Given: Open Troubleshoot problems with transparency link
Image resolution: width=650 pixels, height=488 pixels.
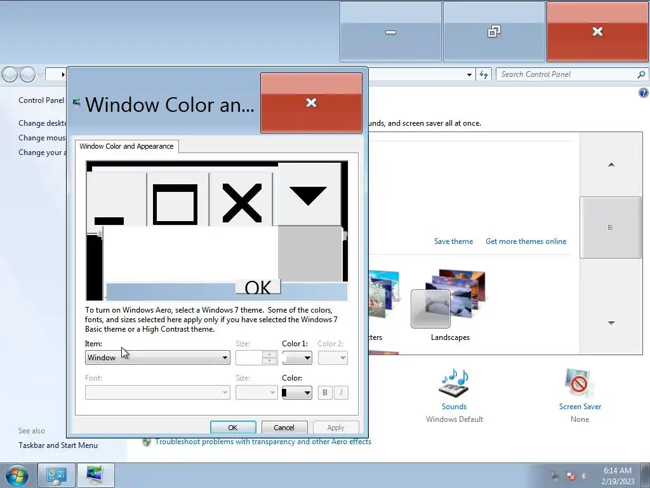Looking at the screenshot, I should 263,442.
